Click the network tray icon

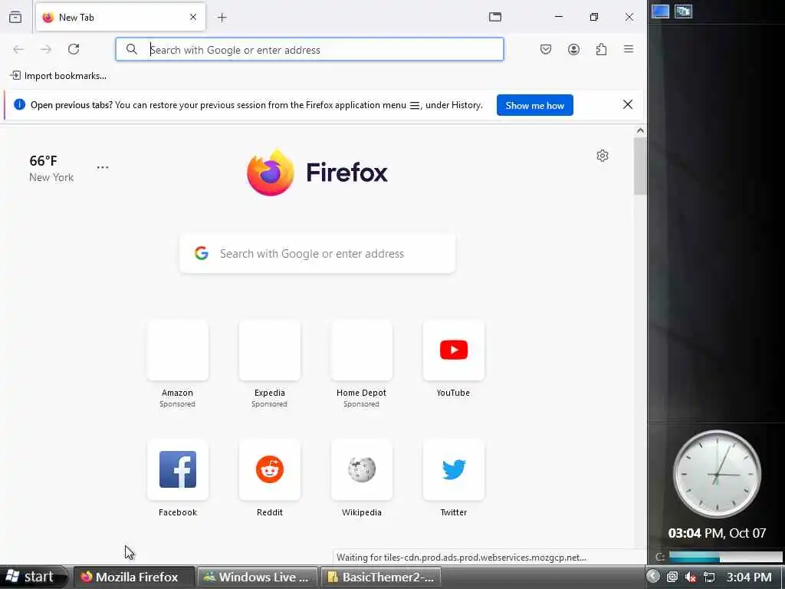pos(709,577)
